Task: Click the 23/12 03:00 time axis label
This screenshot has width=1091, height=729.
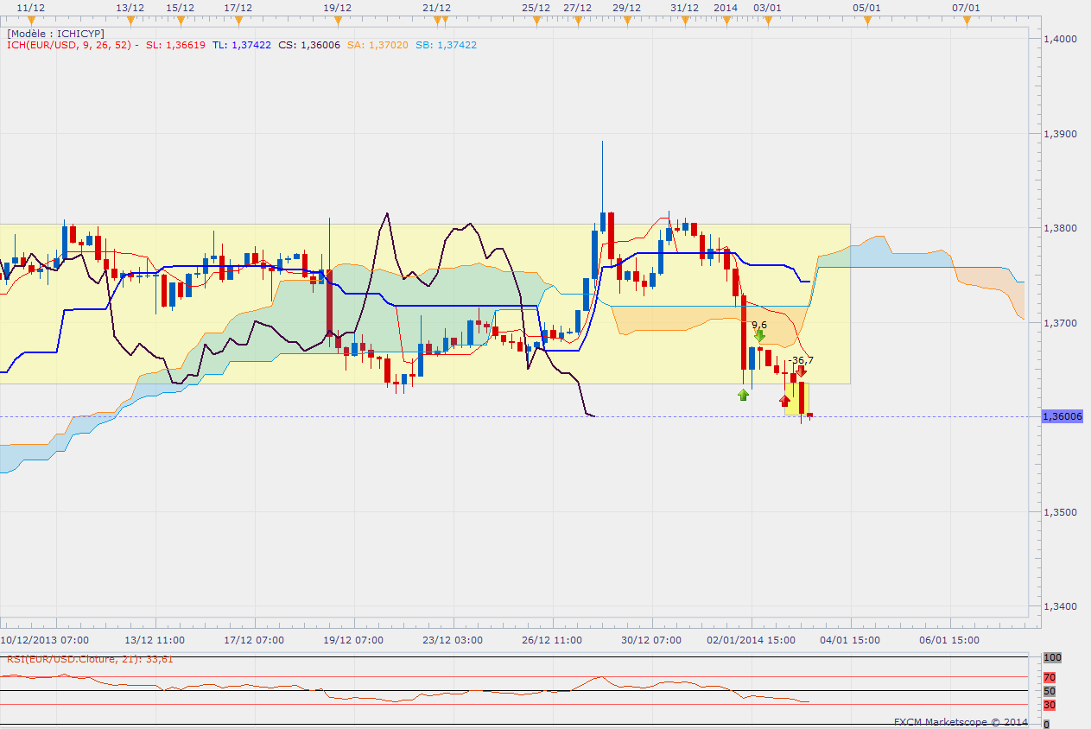Action: point(453,640)
